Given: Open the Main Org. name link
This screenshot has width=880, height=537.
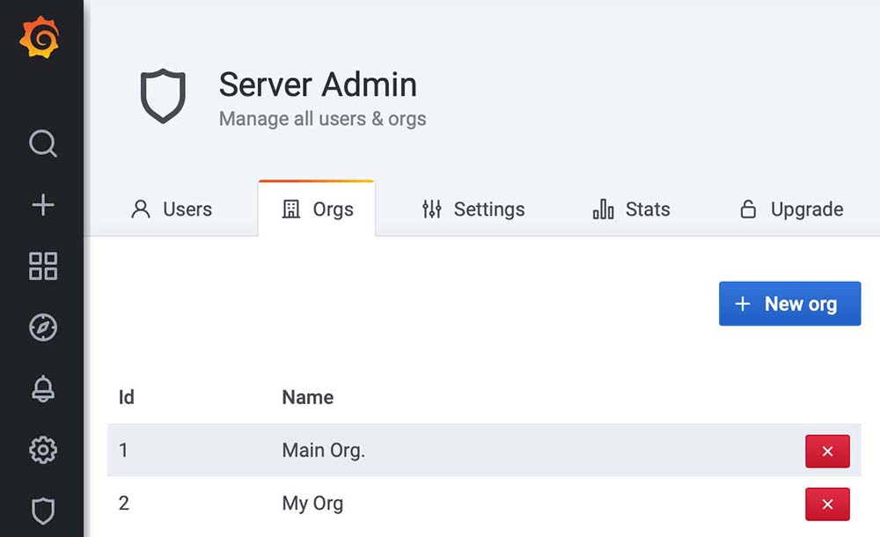Looking at the screenshot, I should click(x=323, y=451).
